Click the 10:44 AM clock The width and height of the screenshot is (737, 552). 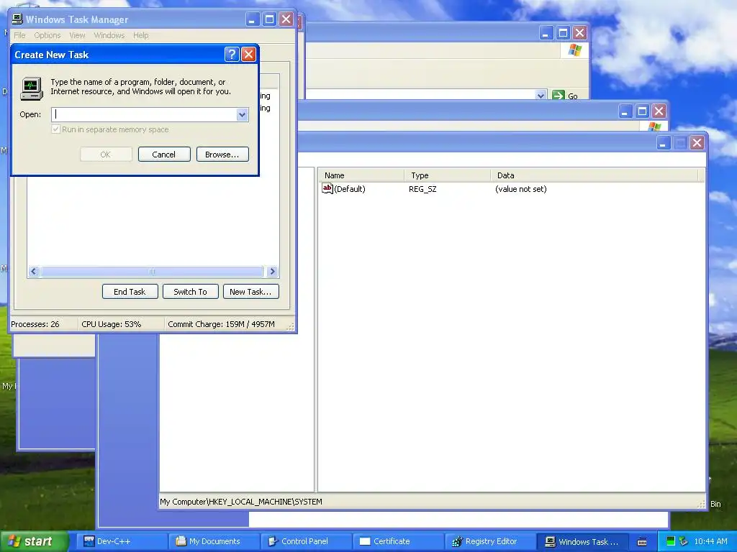pyautogui.click(x=710, y=541)
